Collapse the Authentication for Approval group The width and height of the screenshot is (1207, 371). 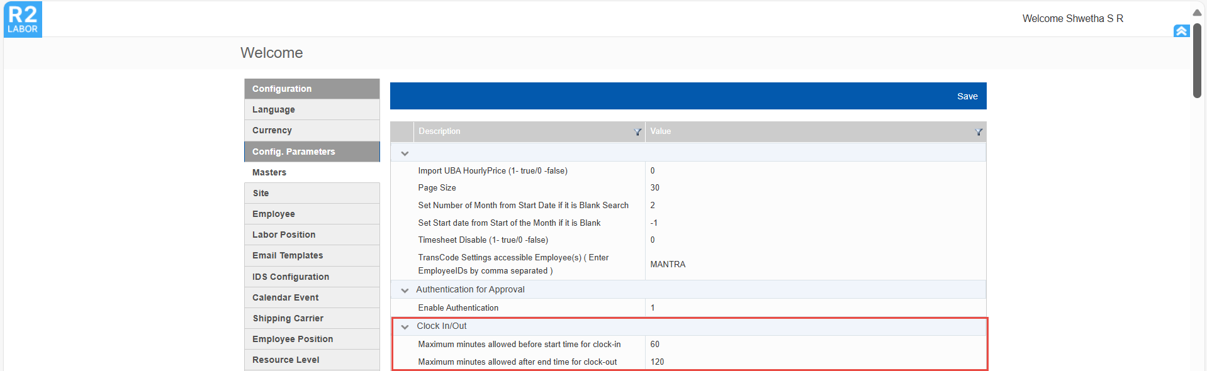click(x=405, y=291)
